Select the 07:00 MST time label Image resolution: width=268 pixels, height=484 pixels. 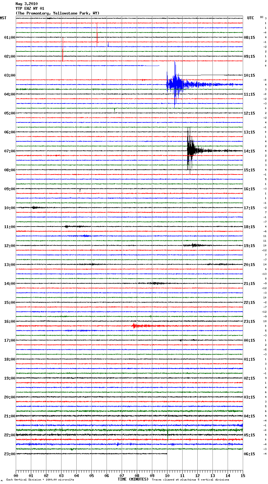tap(10, 151)
